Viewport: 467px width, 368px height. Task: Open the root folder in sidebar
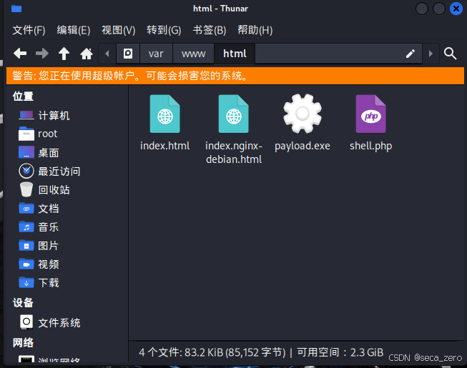point(38,134)
